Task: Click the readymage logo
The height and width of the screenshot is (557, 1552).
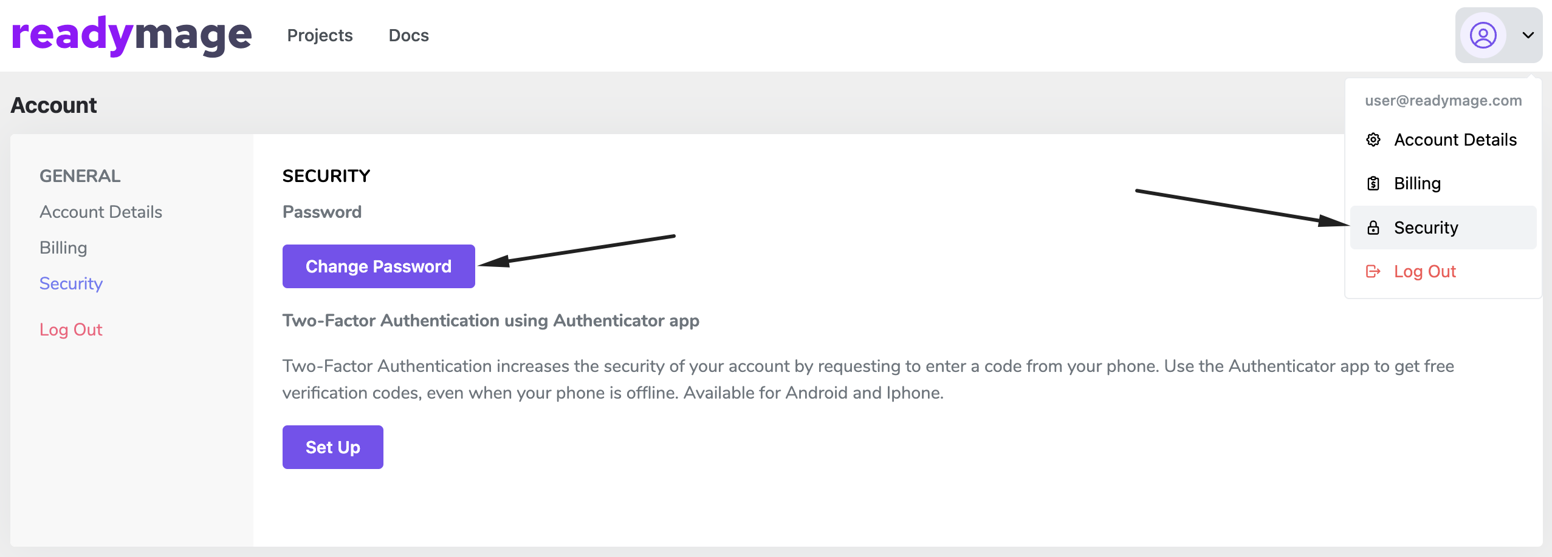Action: pos(131,35)
